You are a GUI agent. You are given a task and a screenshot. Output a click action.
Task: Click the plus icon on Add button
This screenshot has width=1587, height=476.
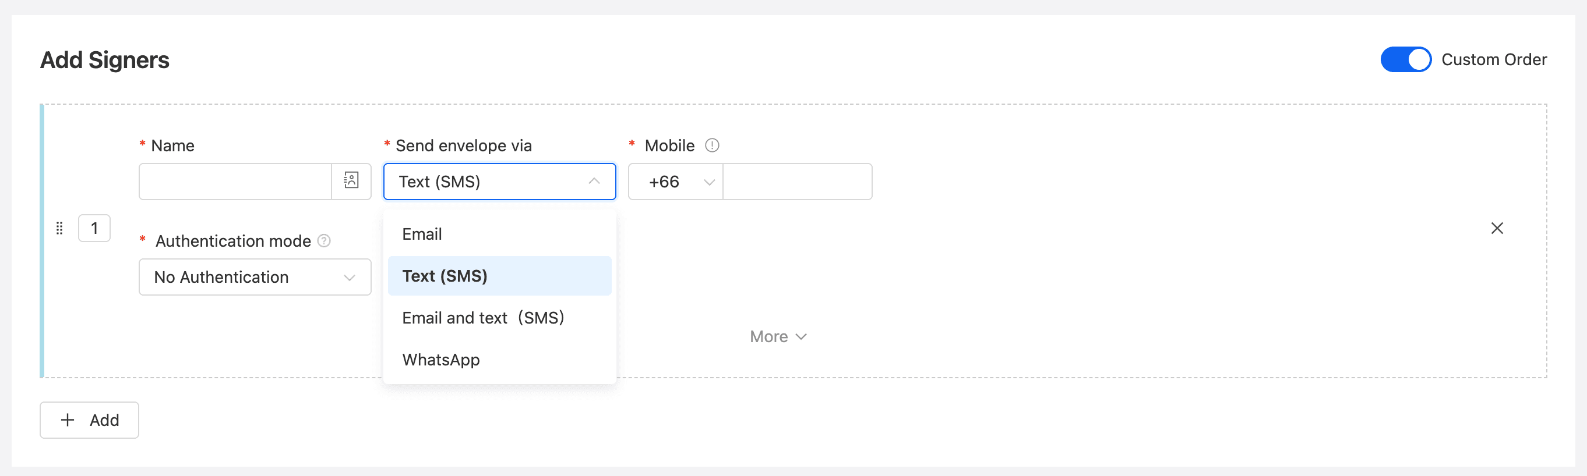tap(68, 420)
